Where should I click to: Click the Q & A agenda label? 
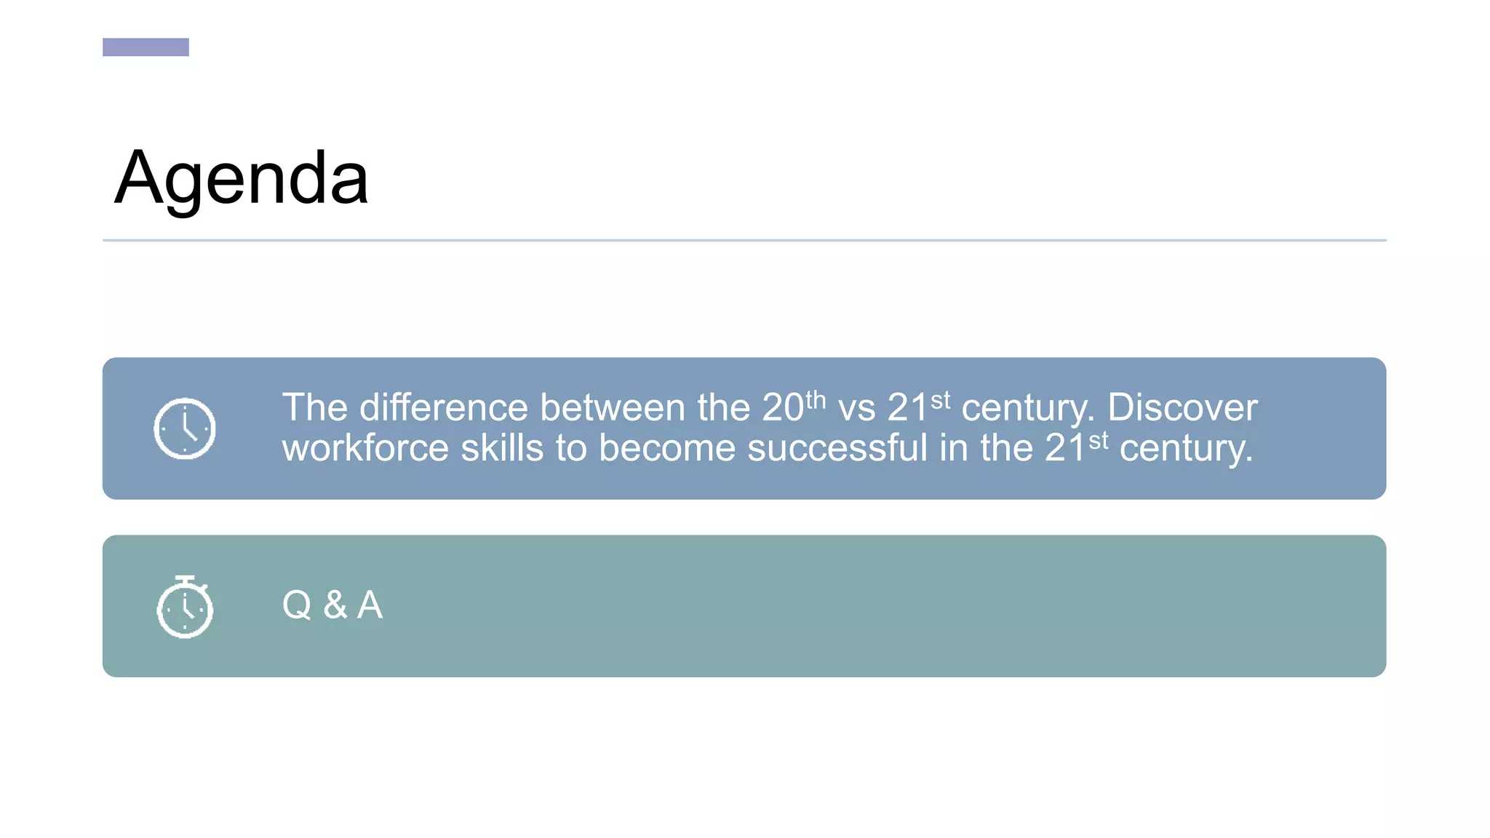click(x=332, y=605)
